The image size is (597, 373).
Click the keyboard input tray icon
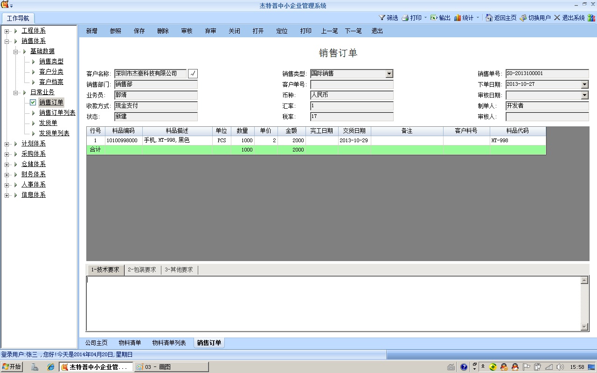click(x=451, y=367)
